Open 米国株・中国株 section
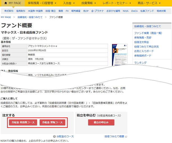Image resolution: width=172 pixels, height=143 pixels. [x=35, y=11]
